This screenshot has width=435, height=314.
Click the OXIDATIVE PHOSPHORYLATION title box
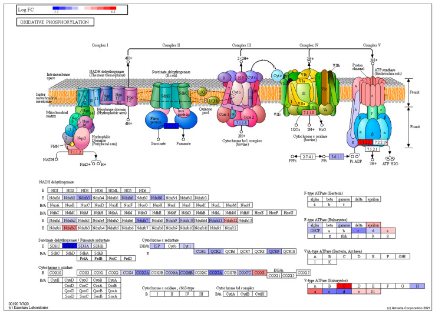click(55, 22)
